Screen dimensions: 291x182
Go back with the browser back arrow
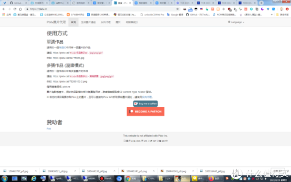pyautogui.click(x=4, y=9)
